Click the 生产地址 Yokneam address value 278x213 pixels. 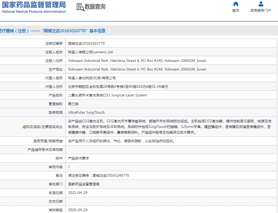point(137,69)
